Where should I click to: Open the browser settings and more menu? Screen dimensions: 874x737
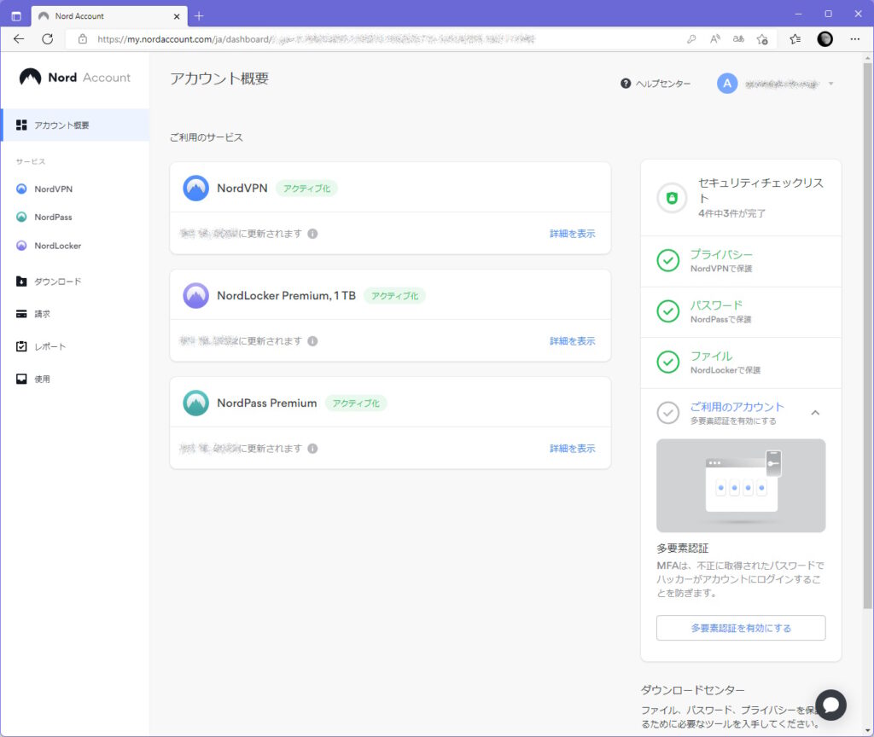[x=855, y=39]
